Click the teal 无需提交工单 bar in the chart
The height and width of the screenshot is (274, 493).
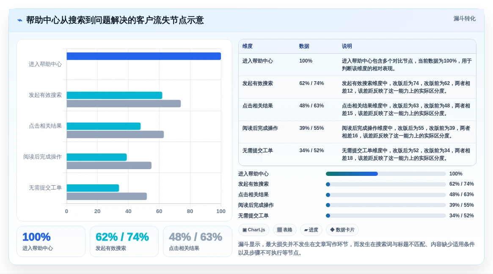(x=93, y=188)
